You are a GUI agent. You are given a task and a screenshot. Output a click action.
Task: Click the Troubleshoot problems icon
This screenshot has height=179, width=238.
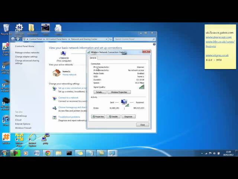tap(54, 117)
